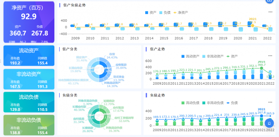Click the 360.7 资产 value in top card
The image size is (279, 137).
point(18,33)
